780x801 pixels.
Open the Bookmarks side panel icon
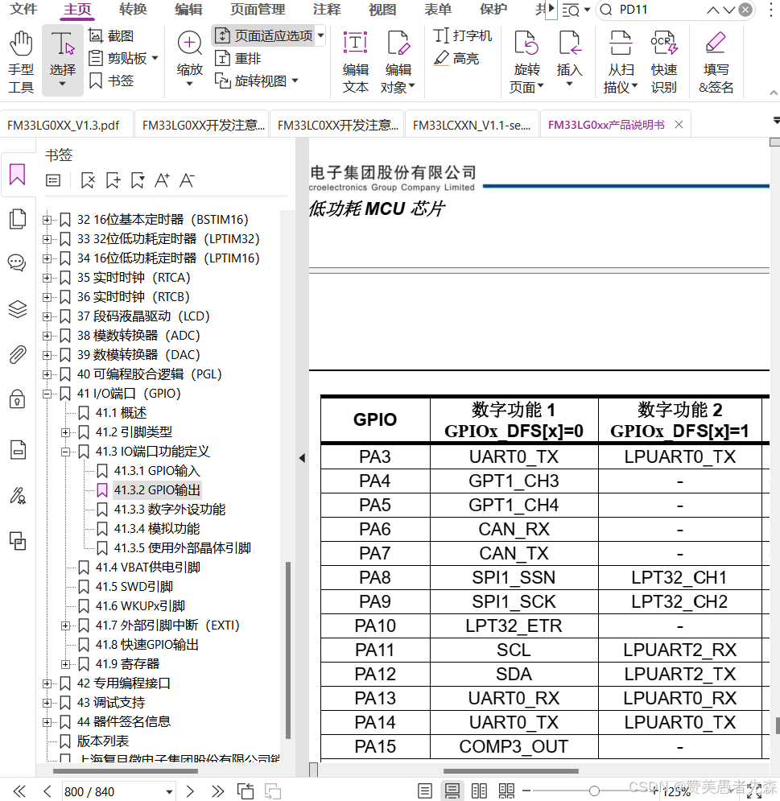coord(18,174)
